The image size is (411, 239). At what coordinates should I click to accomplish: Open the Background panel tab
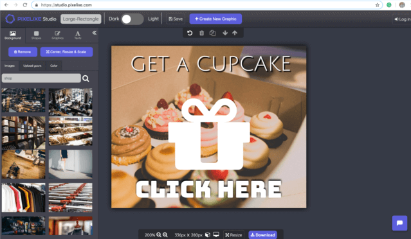click(13, 35)
